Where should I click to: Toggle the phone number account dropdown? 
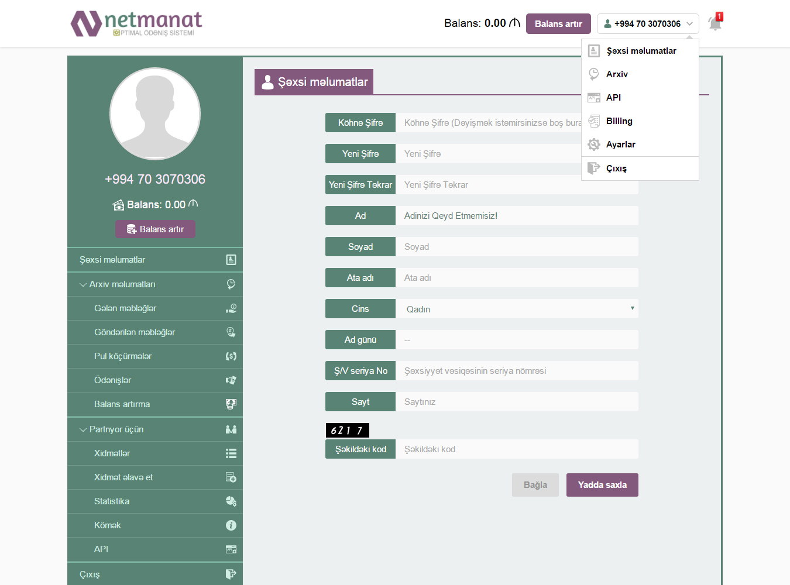pos(648,24)
